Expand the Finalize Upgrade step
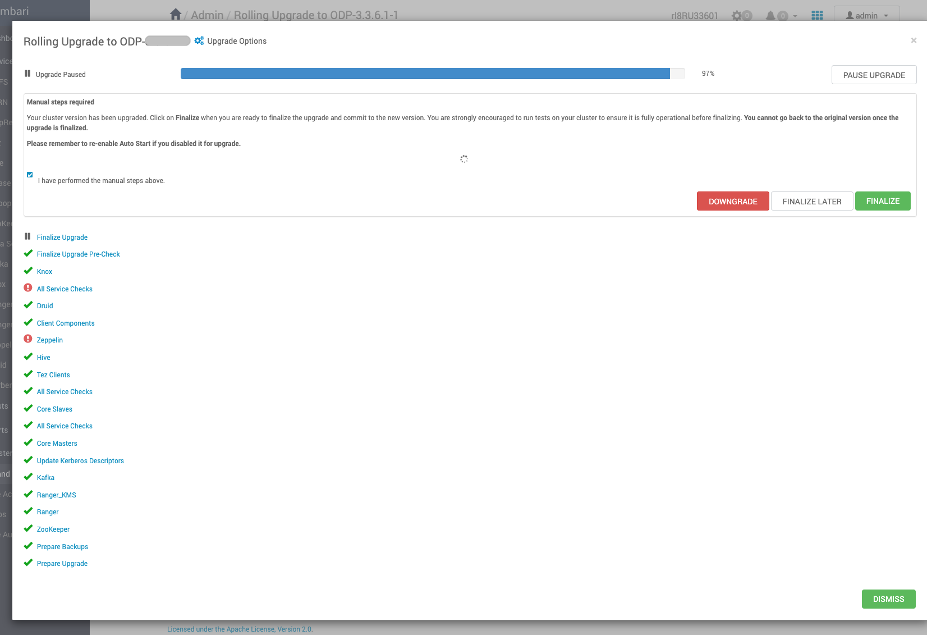The image size is (927, 635). [x=62, y=237]
